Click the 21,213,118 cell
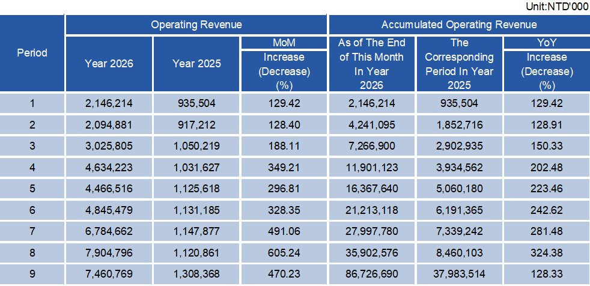The image size is (590, 286). coord(372,210)
